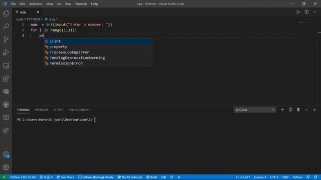Open the Run and Debug view
This screenshot has height=180, width=321.
pyautogui.click(x=6, y=52)
